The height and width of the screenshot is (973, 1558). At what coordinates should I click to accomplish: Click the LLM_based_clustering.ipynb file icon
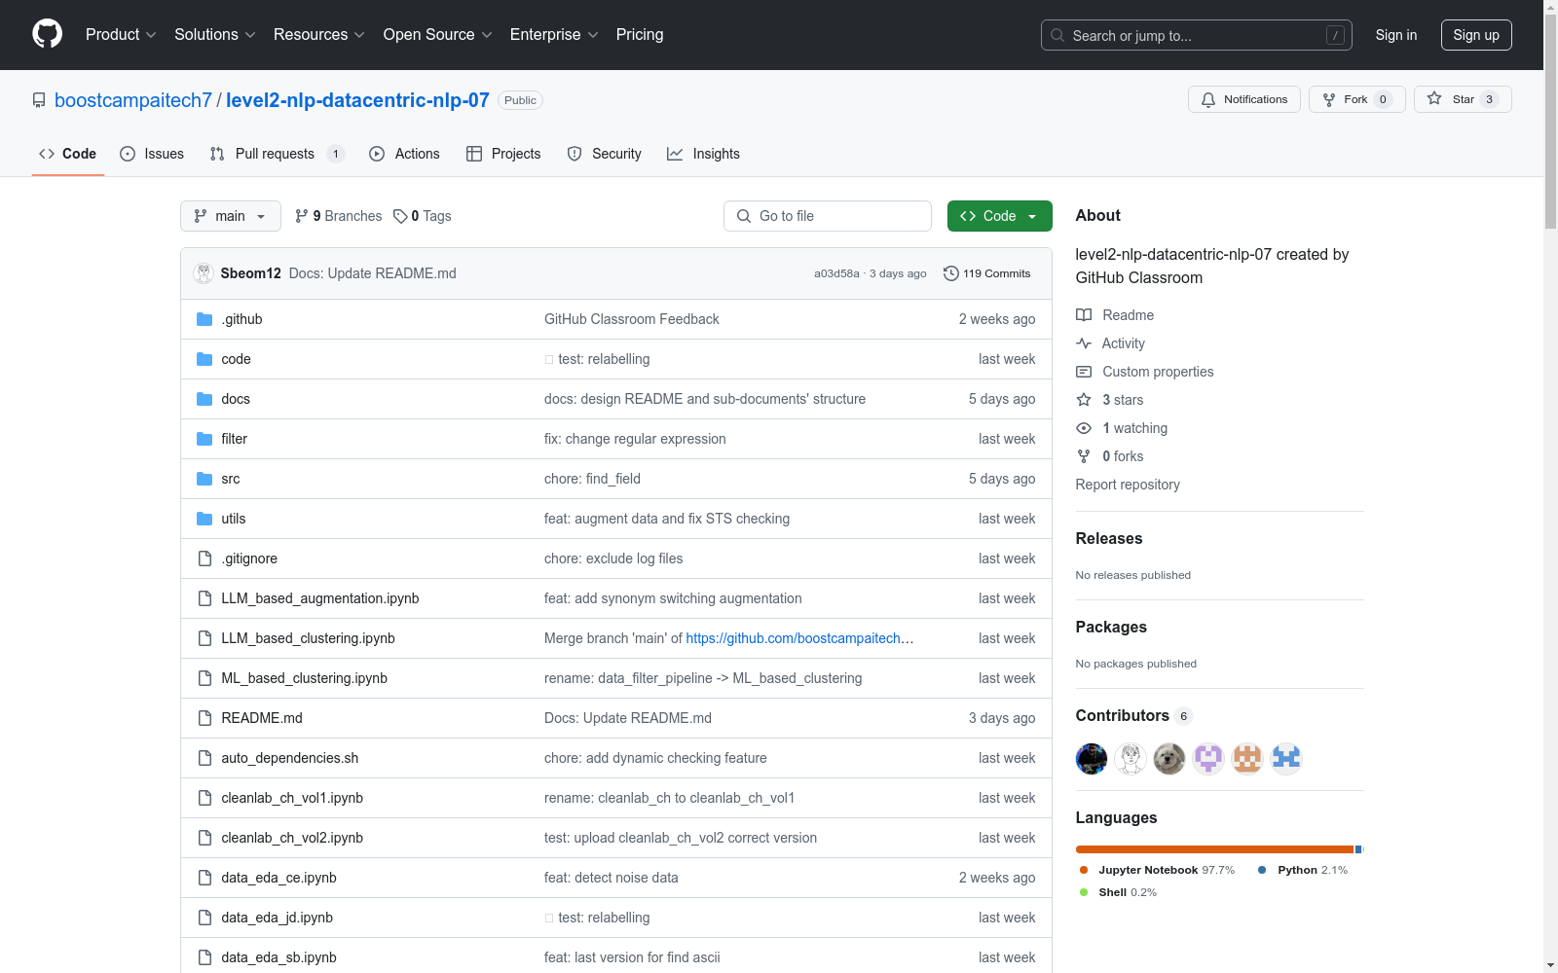(204, 638)
